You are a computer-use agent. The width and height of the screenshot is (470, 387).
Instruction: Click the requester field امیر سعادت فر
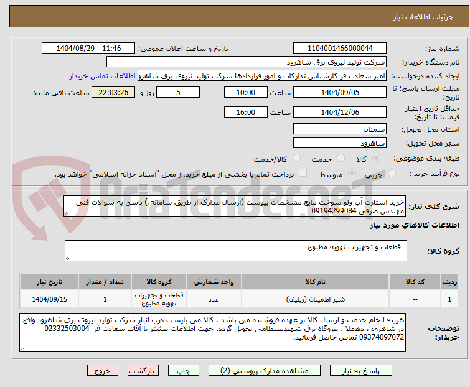click(262, 76)
